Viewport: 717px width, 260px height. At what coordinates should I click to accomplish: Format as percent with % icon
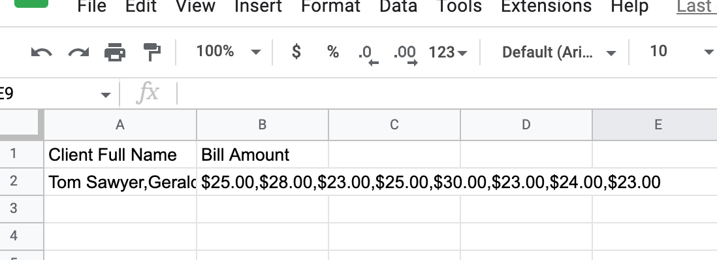[x=333, y=52]
